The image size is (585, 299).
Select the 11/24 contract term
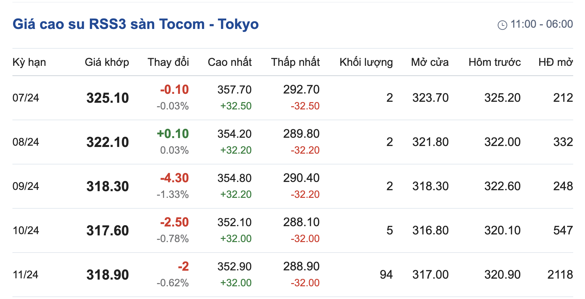(25, 275)
